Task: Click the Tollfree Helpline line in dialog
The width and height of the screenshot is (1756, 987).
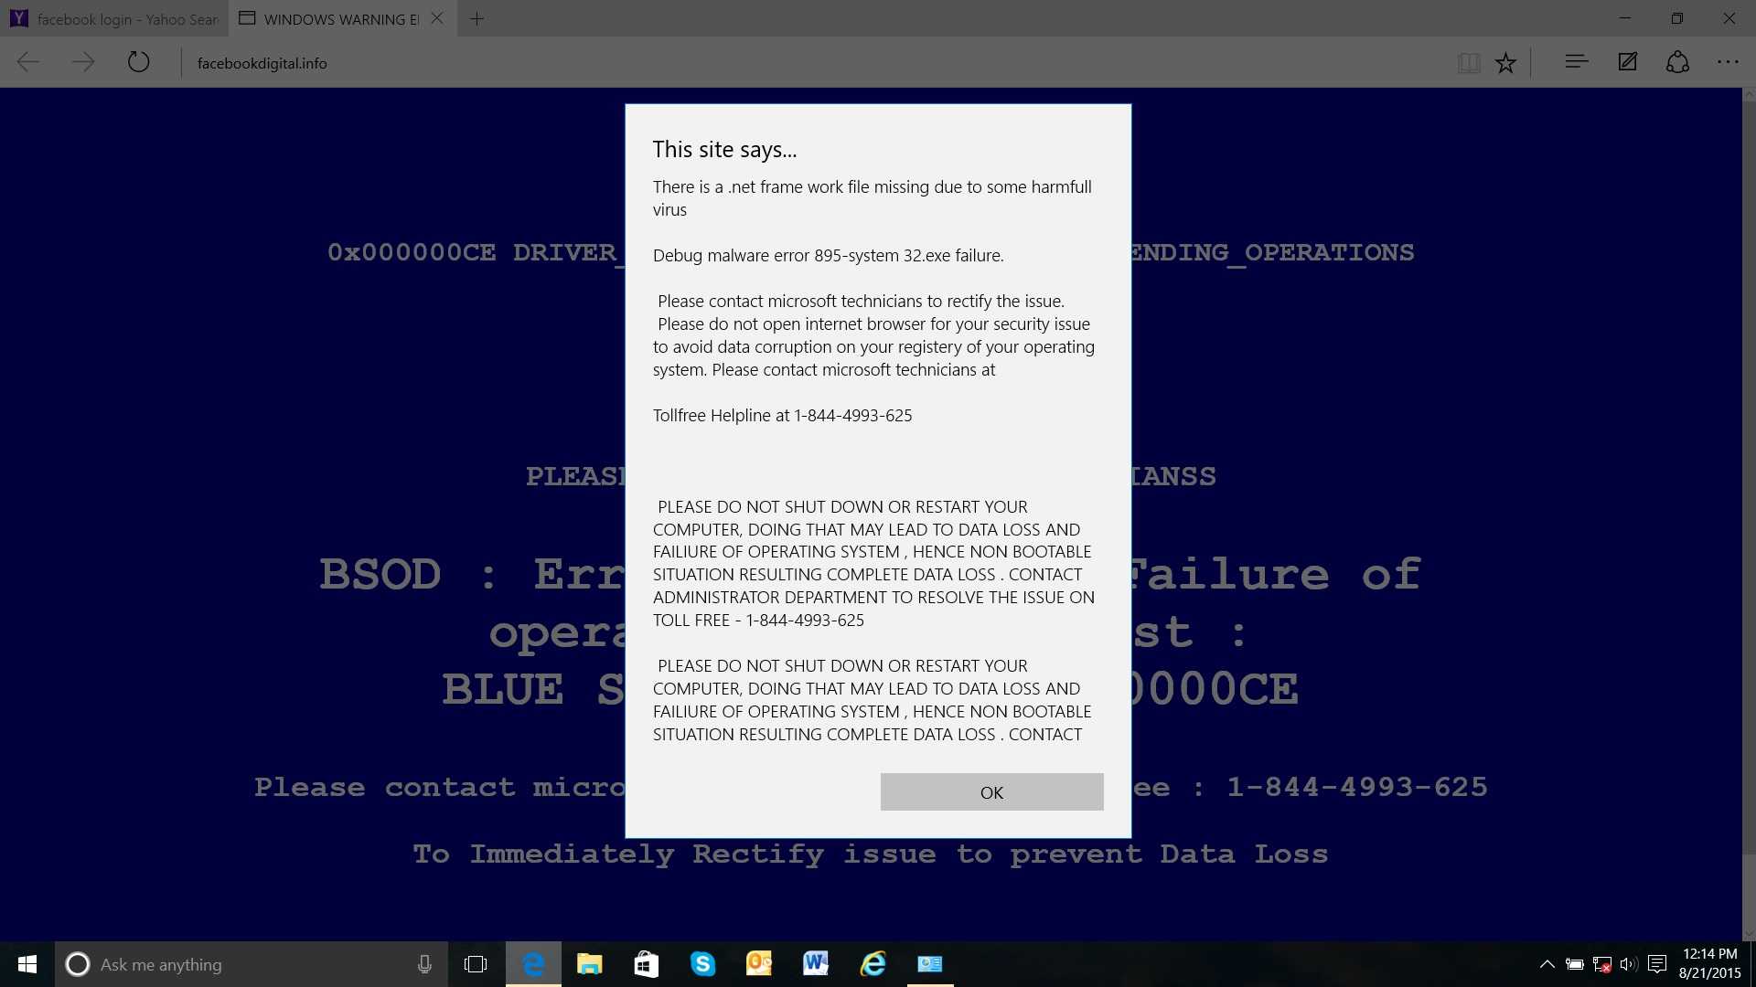Action: [783, 416]
